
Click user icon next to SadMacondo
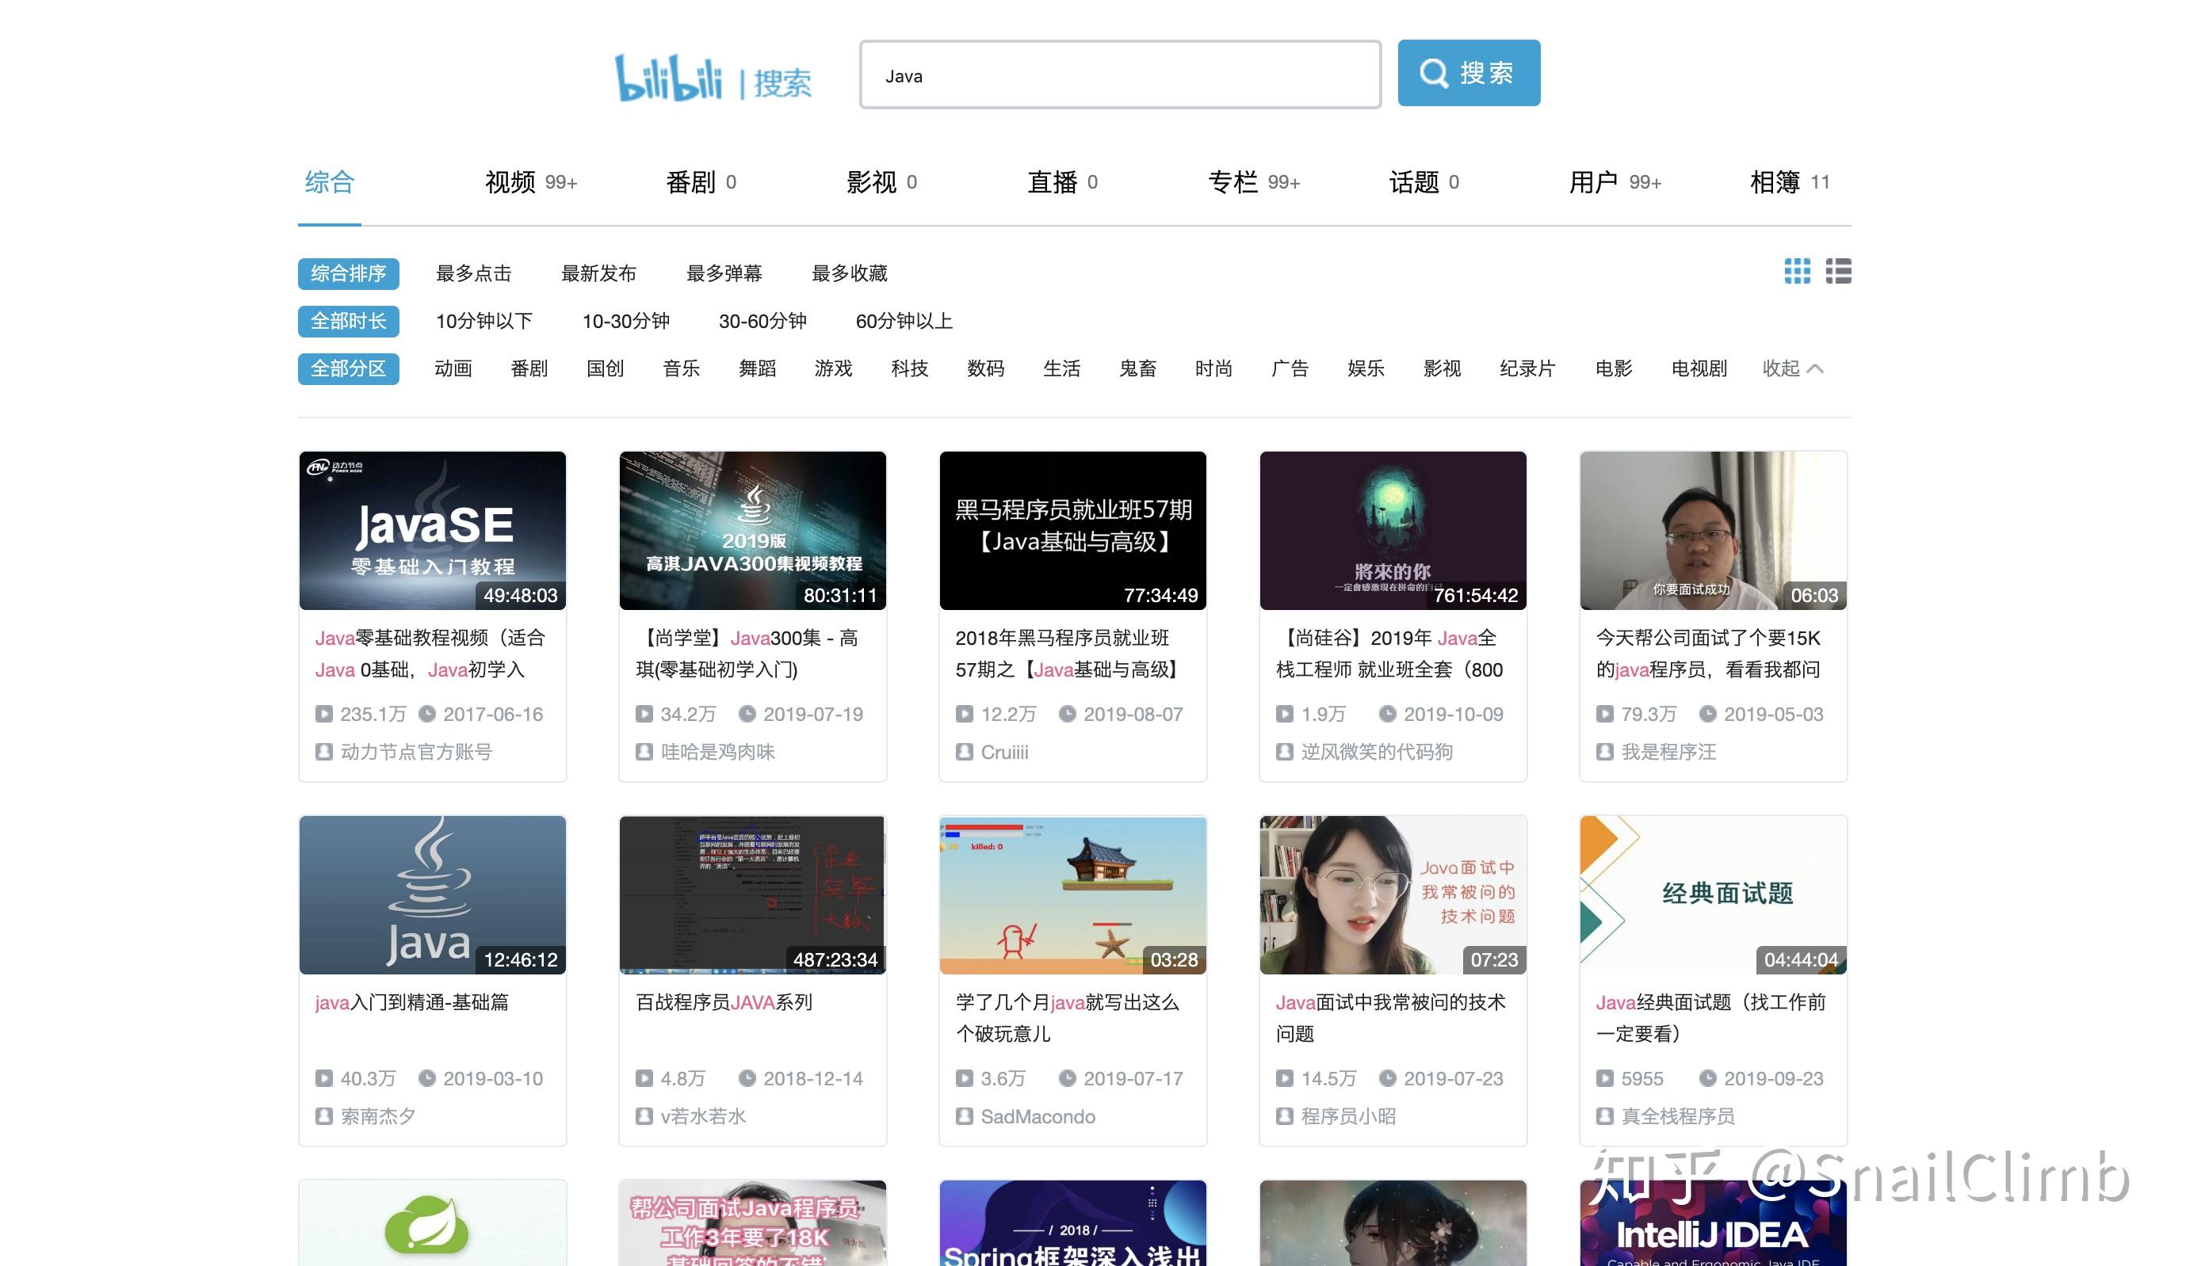pyautogui.click(x=964, y=1116)
